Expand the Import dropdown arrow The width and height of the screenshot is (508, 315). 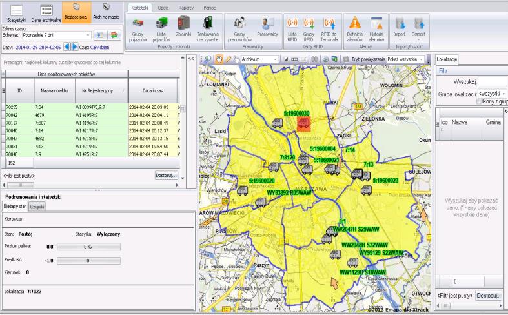pyautogui.click(x=400, y=39)
